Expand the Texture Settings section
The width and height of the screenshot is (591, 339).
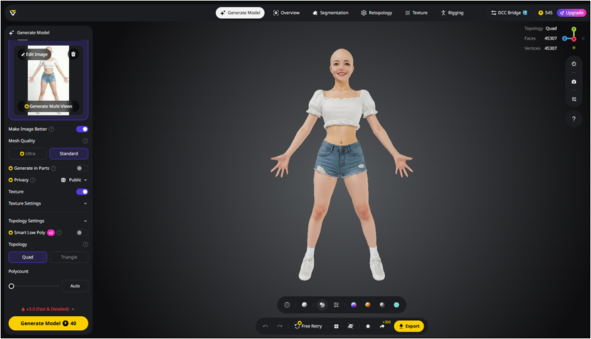click(85, 203)
